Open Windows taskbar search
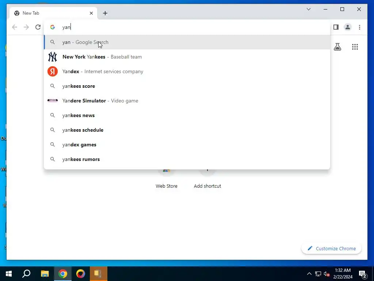 (x=26, y=274)
